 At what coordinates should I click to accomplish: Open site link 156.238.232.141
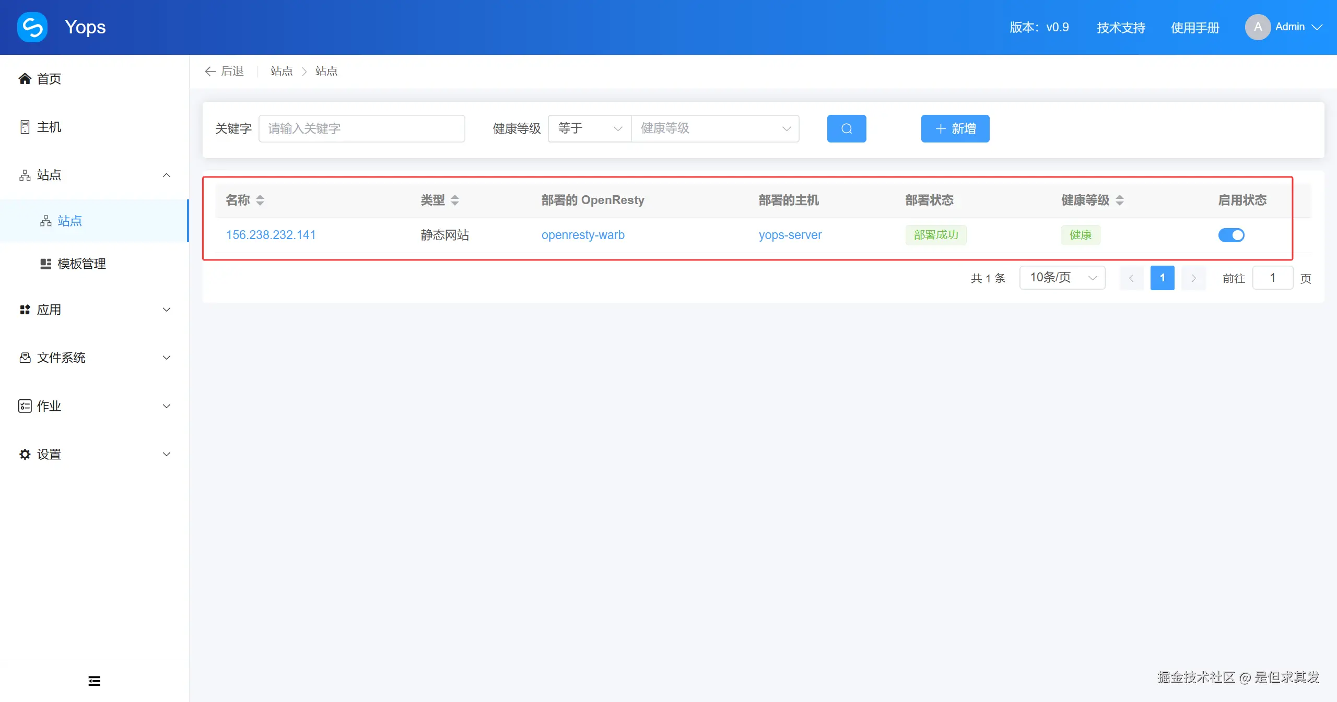coord(271,235)
